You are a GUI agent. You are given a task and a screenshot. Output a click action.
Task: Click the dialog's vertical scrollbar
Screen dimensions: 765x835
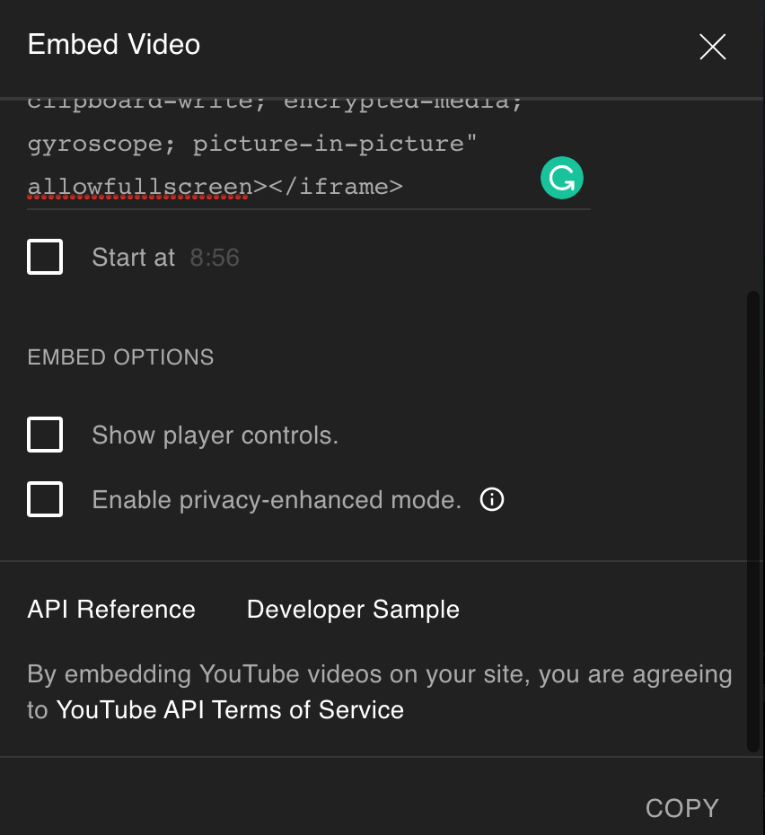pyautogui.click(x=752, y=521)
